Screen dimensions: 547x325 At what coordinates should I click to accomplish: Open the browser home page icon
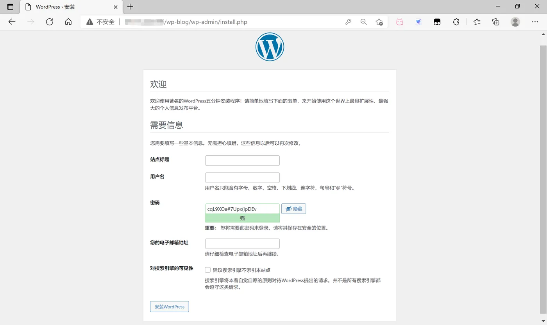pyautogui.click(x=68, y=22)
